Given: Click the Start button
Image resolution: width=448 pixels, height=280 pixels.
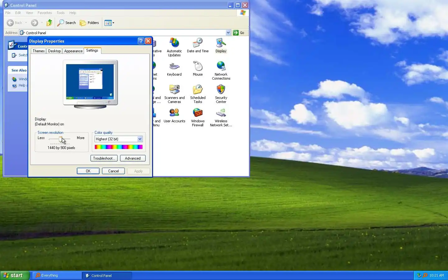Looking at the screenshot, I should click(x=15, y=275).
